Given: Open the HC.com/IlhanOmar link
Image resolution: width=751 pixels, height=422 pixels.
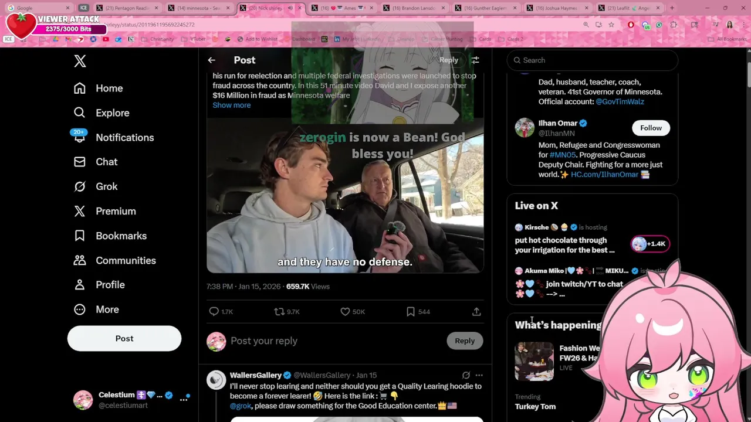Looking at the screenshot, I should 604,175.
